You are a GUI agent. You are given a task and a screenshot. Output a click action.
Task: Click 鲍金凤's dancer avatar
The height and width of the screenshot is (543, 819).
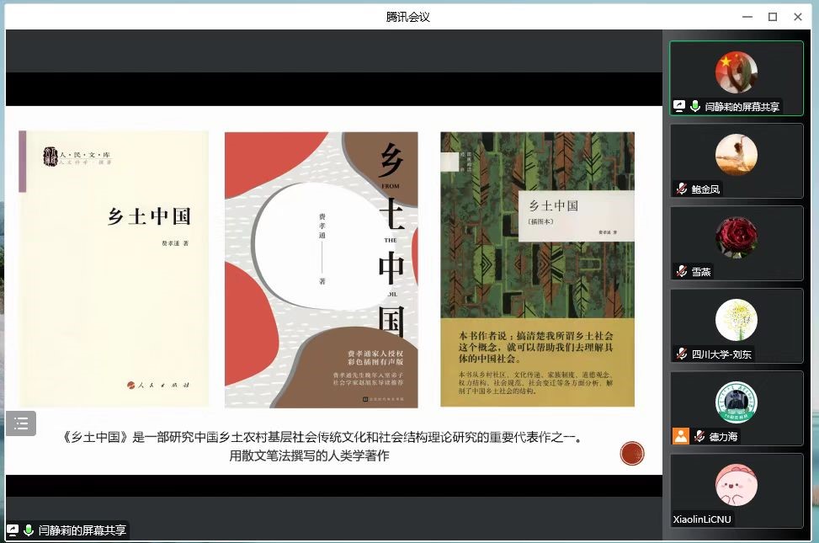click(x=736, y=155)
